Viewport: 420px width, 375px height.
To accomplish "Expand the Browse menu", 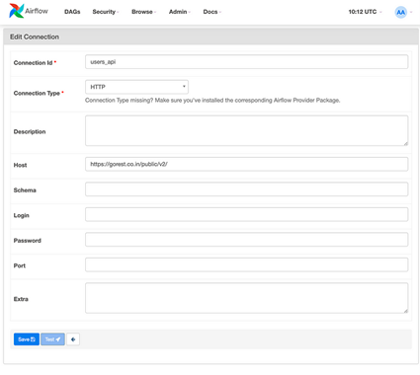I will coord(143,12).
